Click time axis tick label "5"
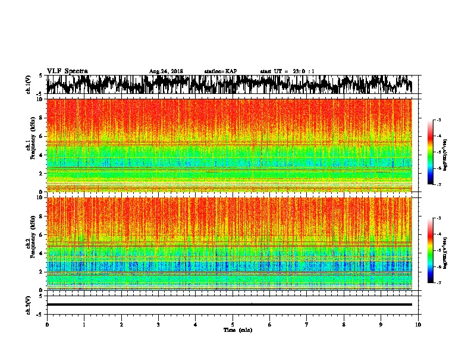Image resolution: width=471 pixels, height=364 pixels. coord(233,325)
